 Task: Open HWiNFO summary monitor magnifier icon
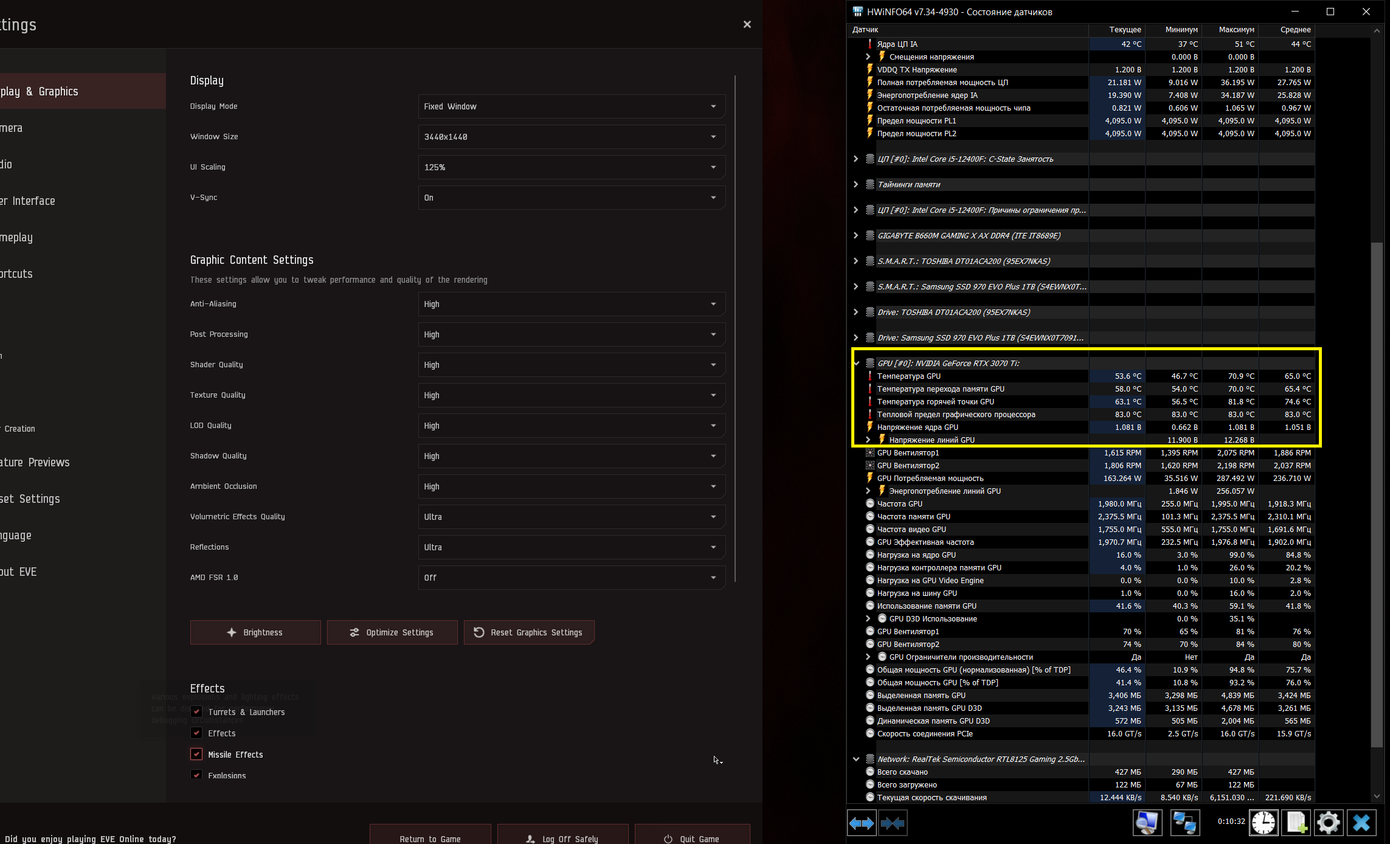click(1147, 823)
